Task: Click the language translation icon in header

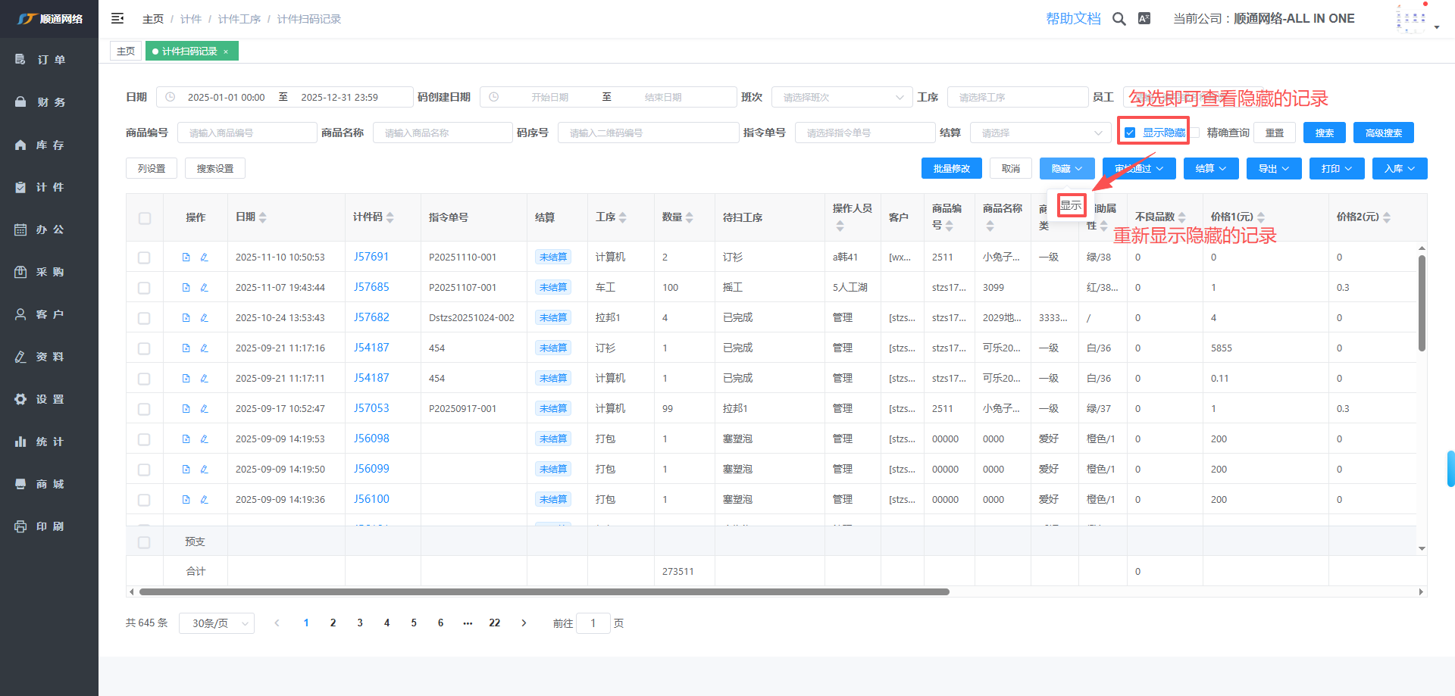Action: pyautogui.click(x=1144, y=19)
